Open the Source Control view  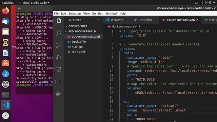(58, 45)
